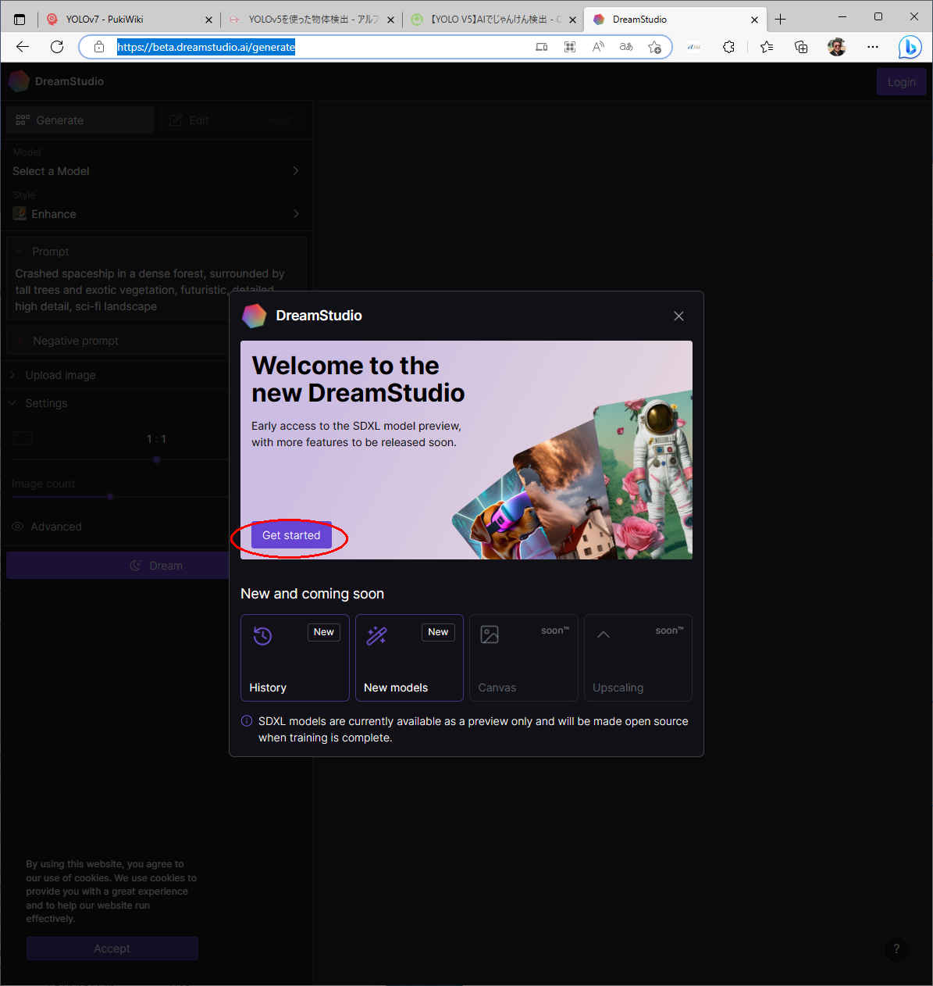933x986 pixels.
Task: Add this page to favorites
Action: (x=654, y=47)
